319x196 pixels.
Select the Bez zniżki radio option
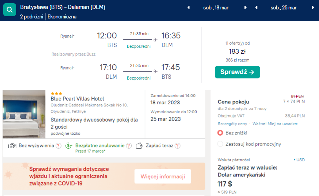pyautogui.click(x=220, y=133)
